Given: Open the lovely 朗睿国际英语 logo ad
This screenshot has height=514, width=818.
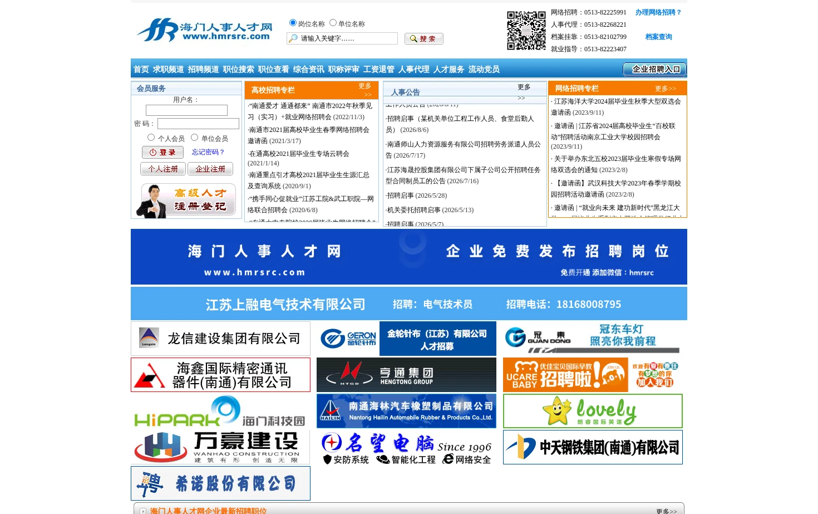Looking at the screenshot, I should (593, 411).
